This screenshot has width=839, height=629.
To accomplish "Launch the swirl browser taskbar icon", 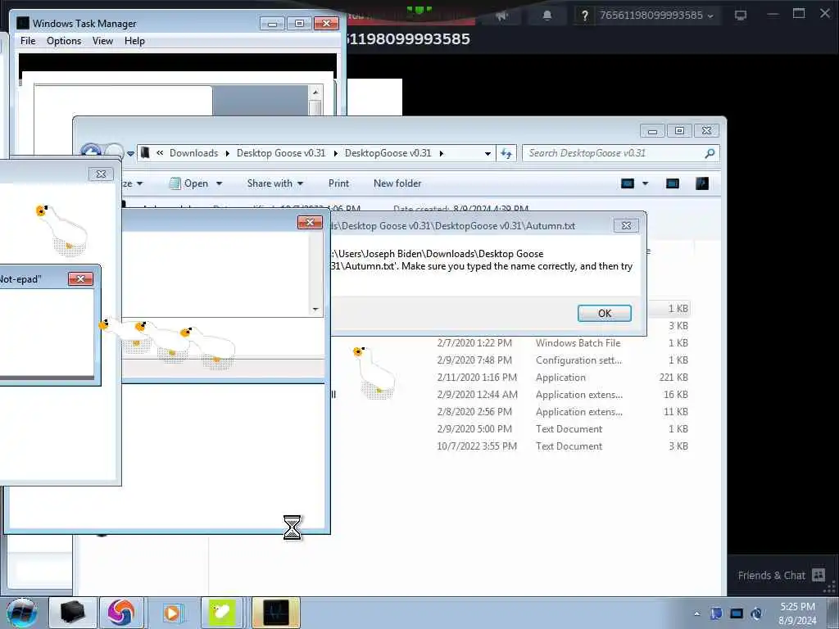I will pos(121,613).
